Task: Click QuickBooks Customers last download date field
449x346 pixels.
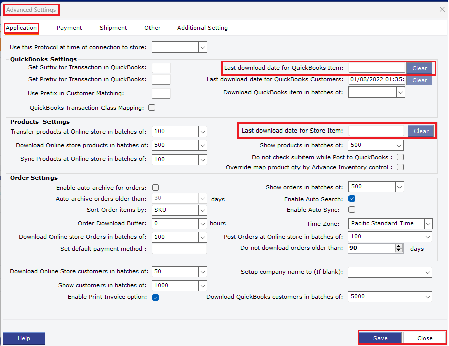Action: tap(377, 80)
